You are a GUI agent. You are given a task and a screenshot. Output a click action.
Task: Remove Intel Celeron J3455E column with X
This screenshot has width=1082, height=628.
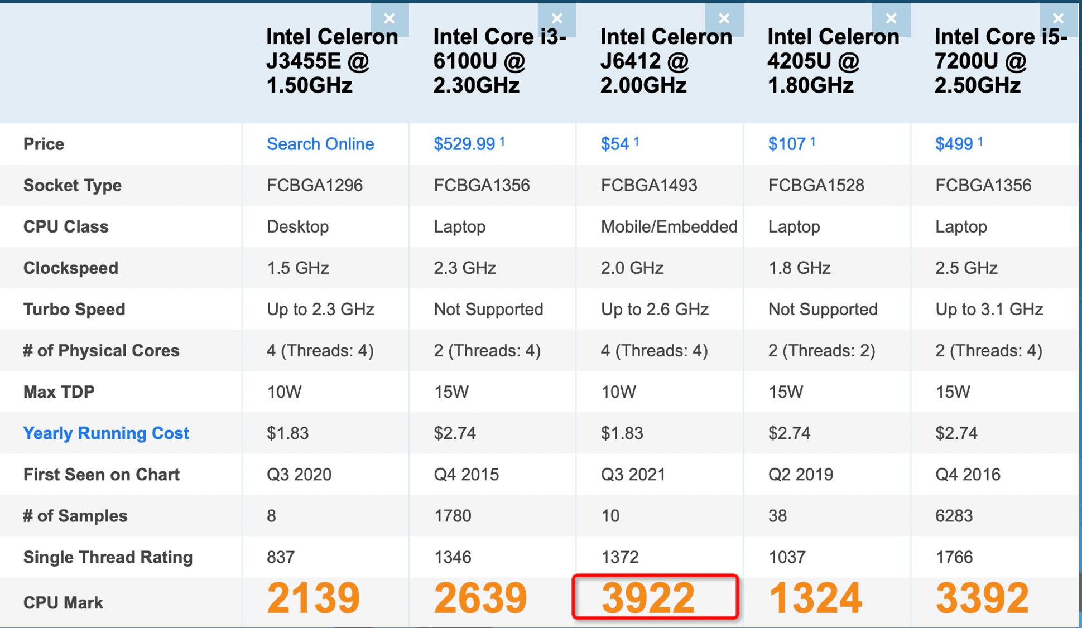click(x=389, y=19)
